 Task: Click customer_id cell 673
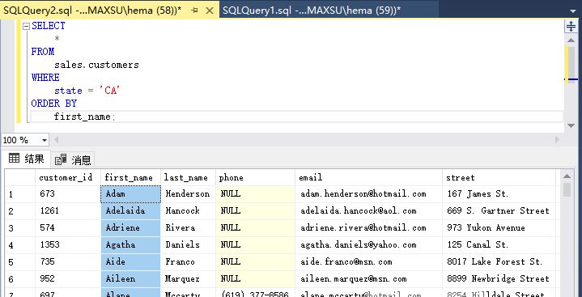click(x=68, y=193)
